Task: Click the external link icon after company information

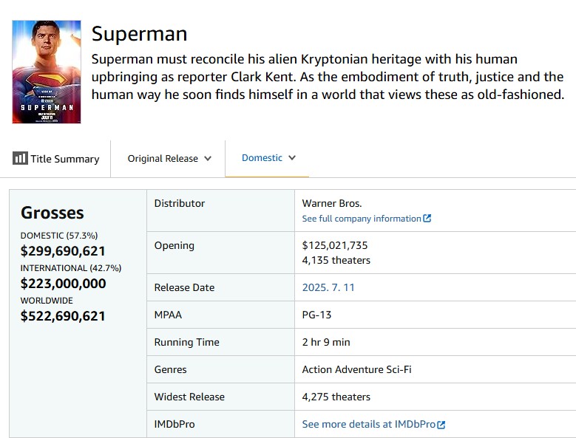Action: tap(427, 219)
